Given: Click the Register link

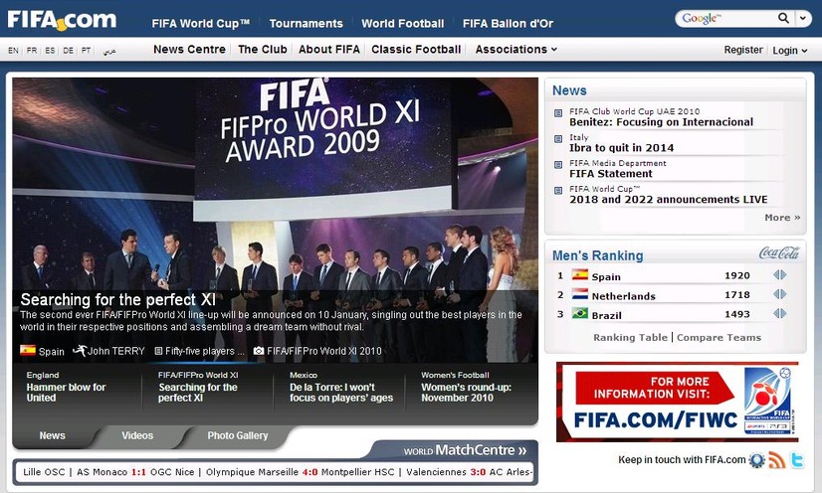Looking at the screenshot, I should [742, 50].
